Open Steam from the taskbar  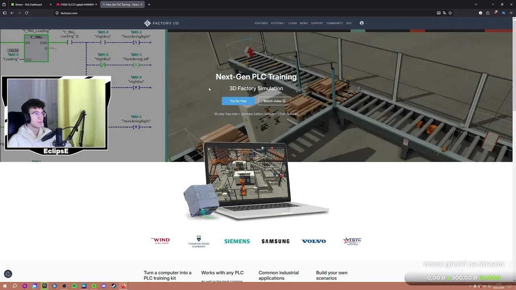tap(114, 286)
